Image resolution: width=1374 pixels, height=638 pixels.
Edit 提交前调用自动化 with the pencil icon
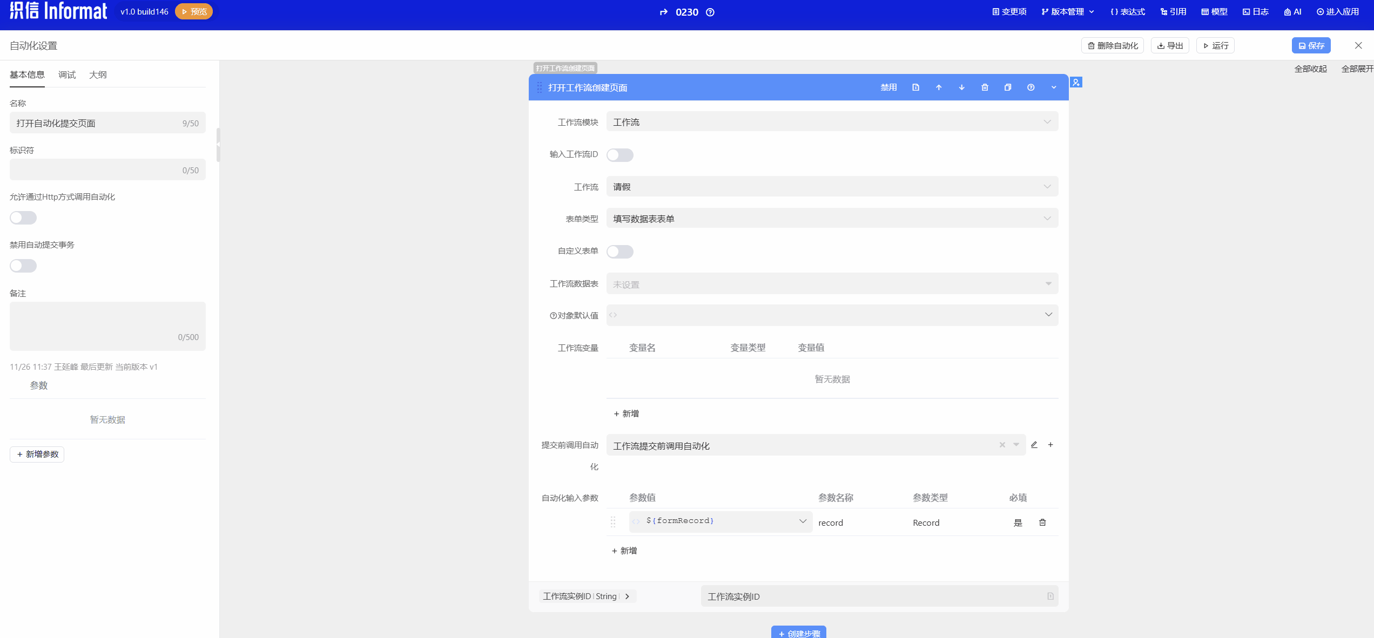click(1034, 445)
